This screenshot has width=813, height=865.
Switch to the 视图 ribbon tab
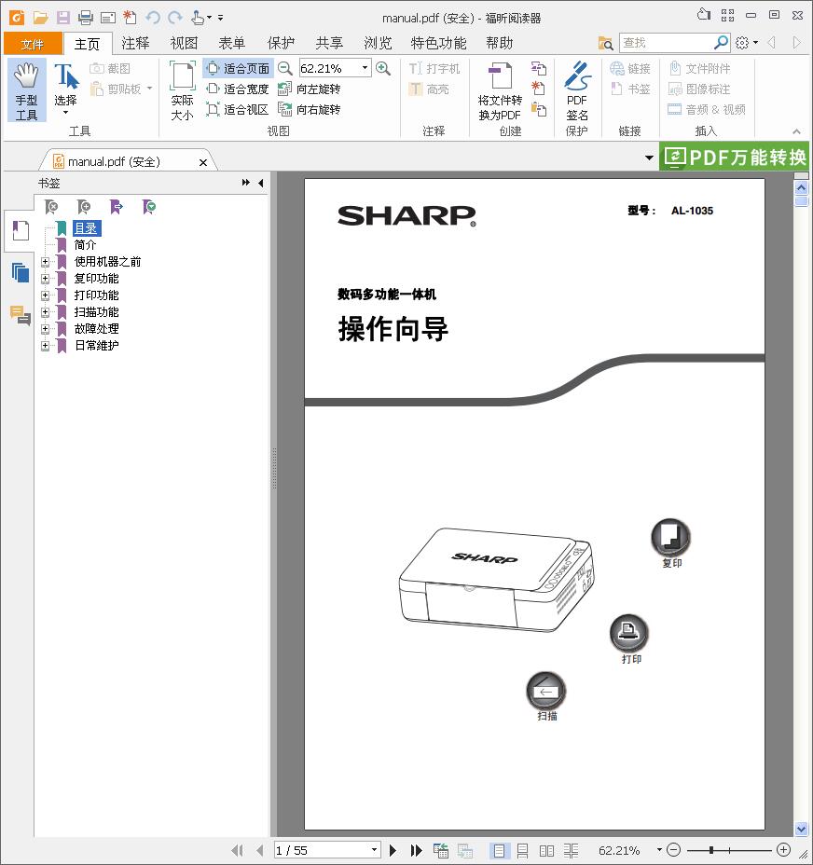click(184, 43)
